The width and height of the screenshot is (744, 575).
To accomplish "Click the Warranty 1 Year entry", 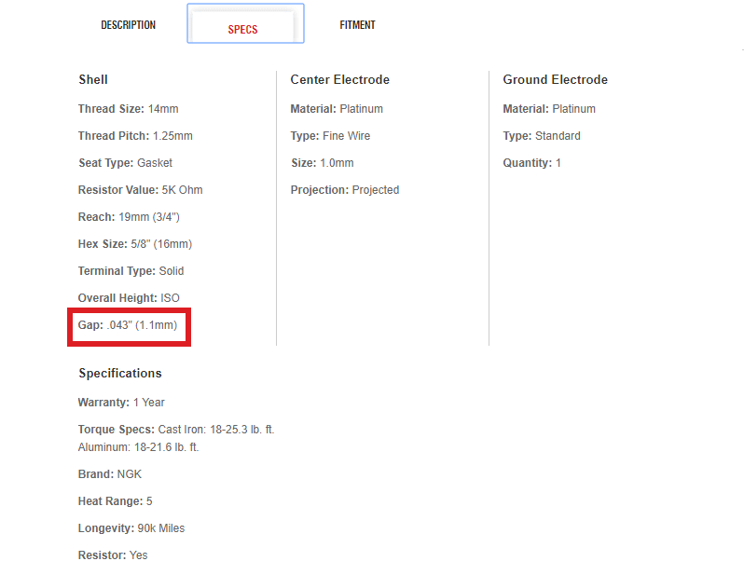I will pyautogui.click(x=121, y=403).
